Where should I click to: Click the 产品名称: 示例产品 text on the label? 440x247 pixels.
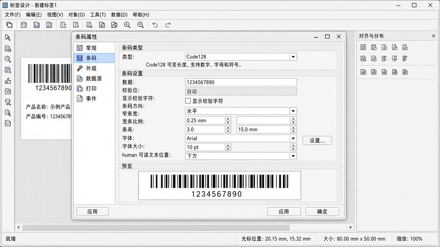coord(48,107)
